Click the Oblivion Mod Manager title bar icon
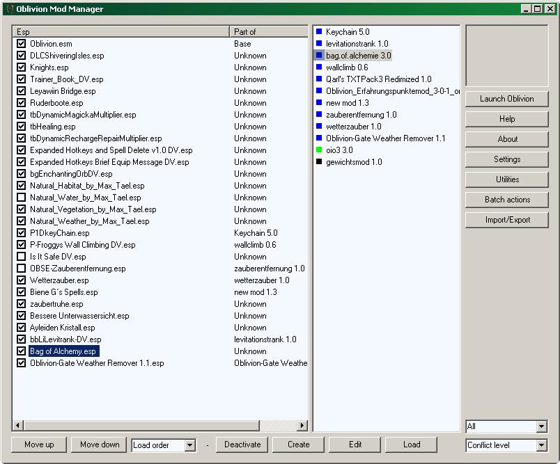The width and height of the screenshot is (560, 464). (x=8, y=9)
